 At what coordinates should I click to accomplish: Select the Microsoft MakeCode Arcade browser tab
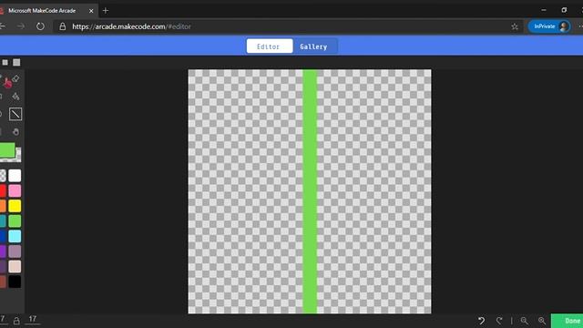coord(42,11)
